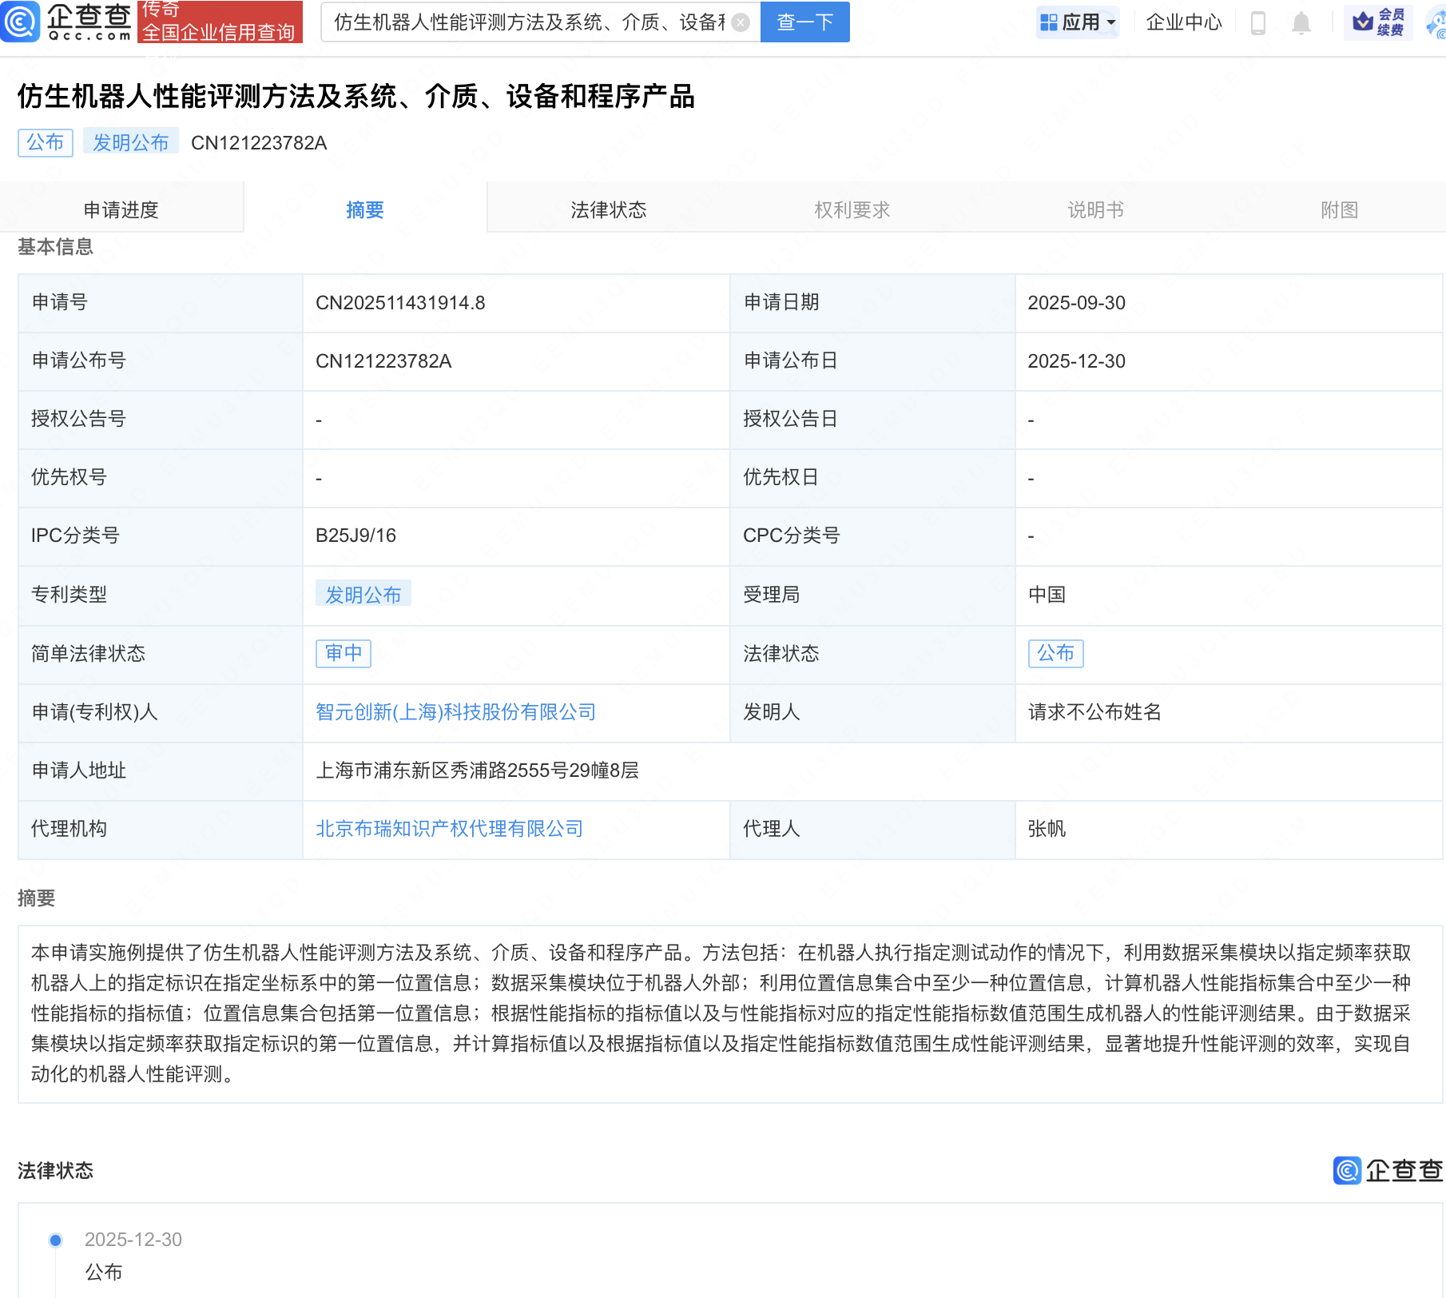
Task: Clear the search box text
Action: [741, 22]
